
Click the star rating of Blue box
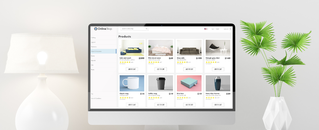click(x=182, y=98)
